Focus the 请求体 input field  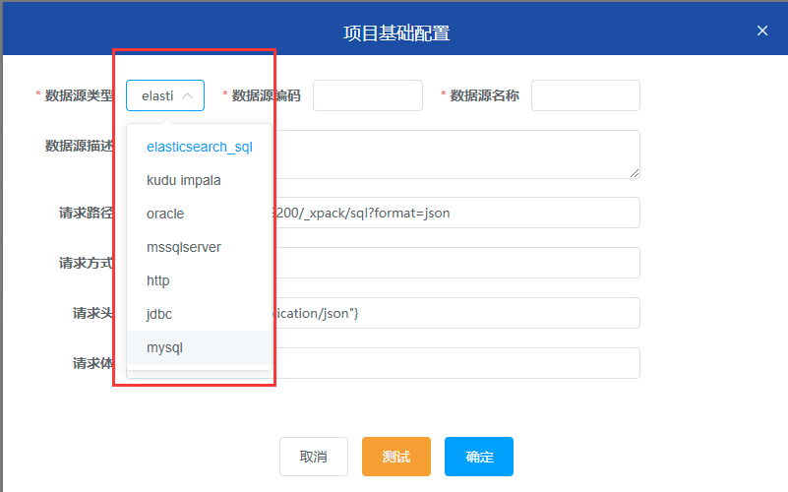(453, 363)
